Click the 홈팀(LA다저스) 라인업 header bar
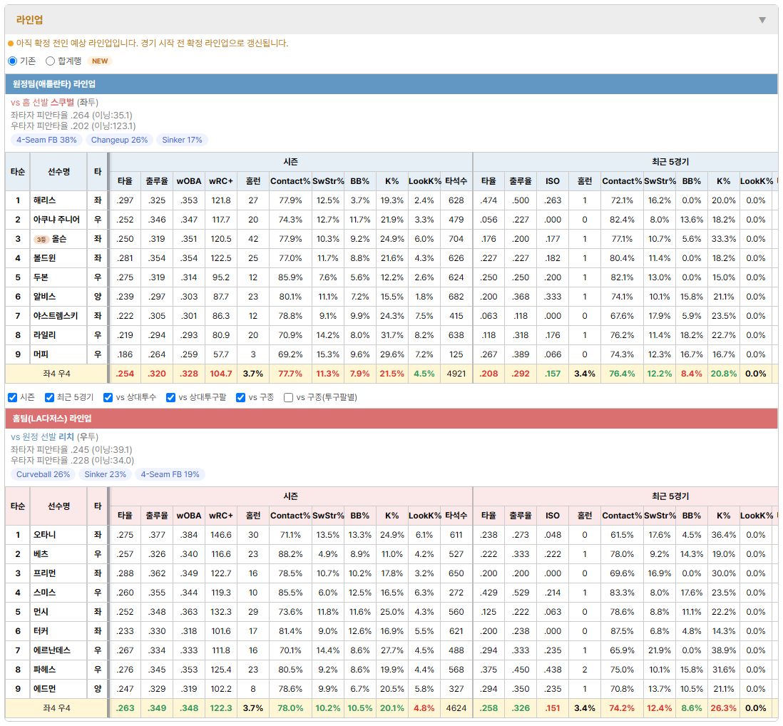The image size is (783, 726). [391, 419]
